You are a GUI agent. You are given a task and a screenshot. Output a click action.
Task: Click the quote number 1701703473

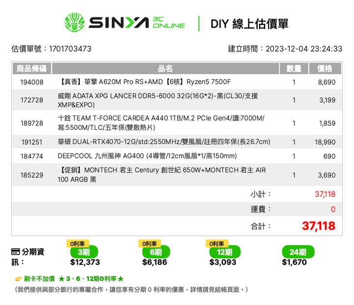[70, 49]
